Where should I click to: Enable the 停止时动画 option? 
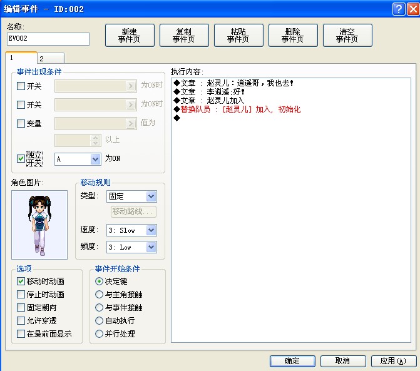point(21,294)
